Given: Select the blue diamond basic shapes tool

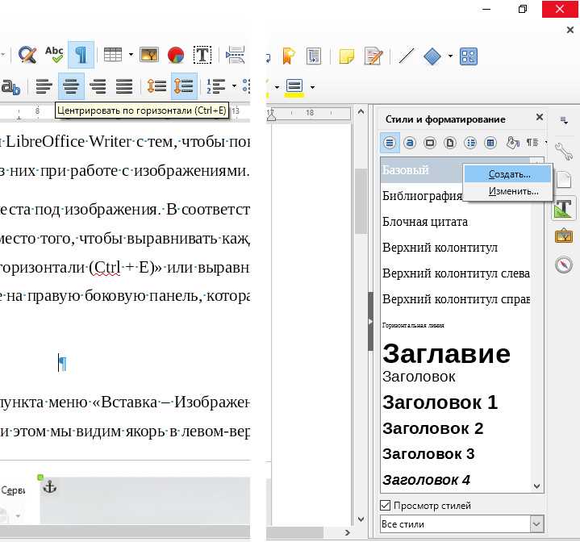Looking at the screenshot, I should click(432, 56).
